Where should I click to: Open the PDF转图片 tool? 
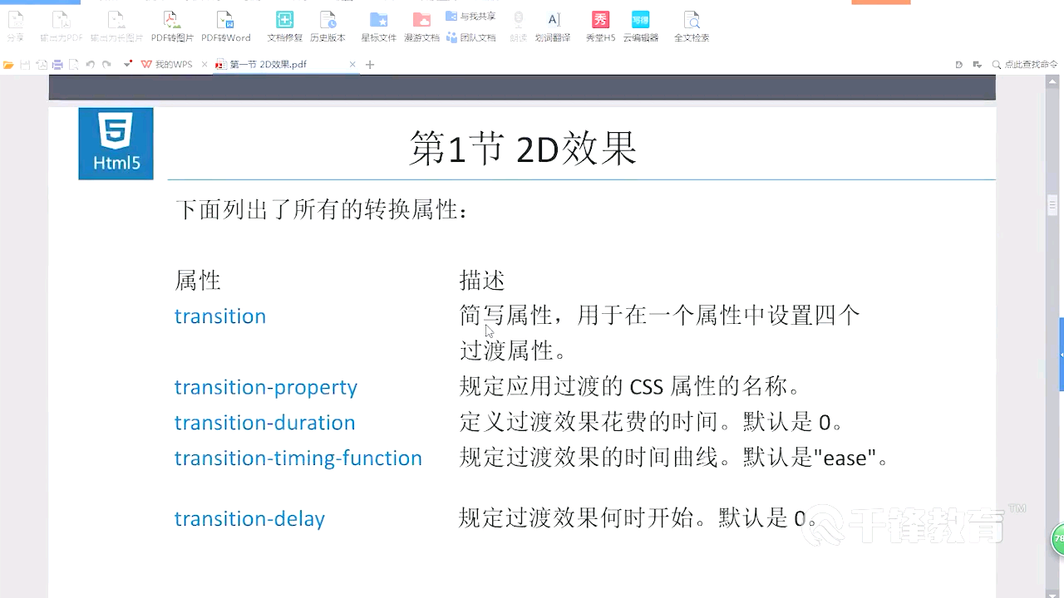[x=172, y=25]
